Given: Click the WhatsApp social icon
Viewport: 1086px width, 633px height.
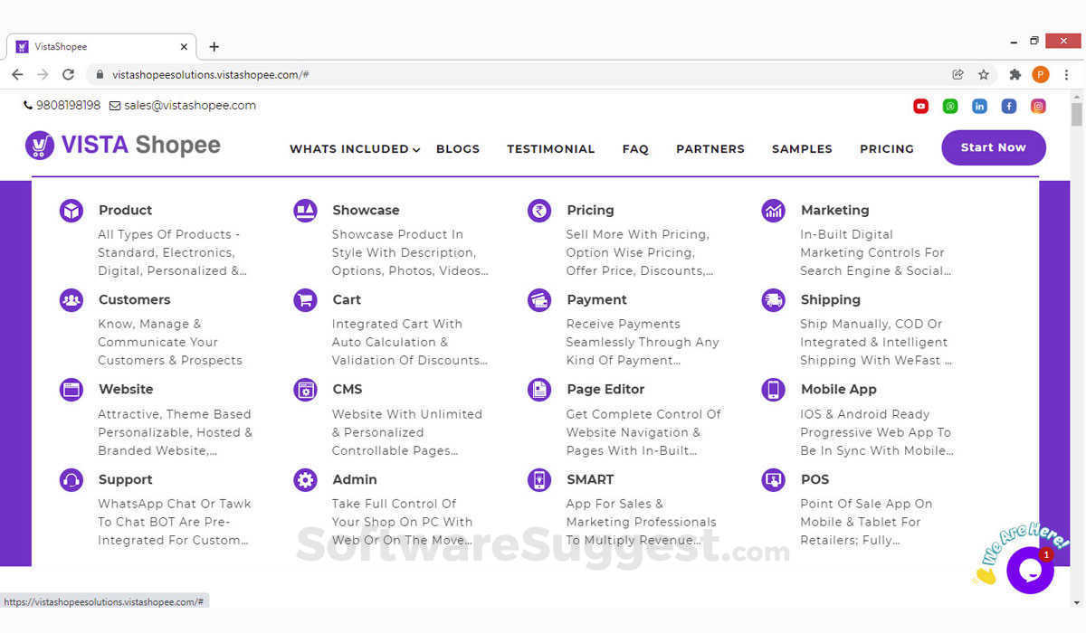Looking at the screenshot, I should [x=950, y=106].
